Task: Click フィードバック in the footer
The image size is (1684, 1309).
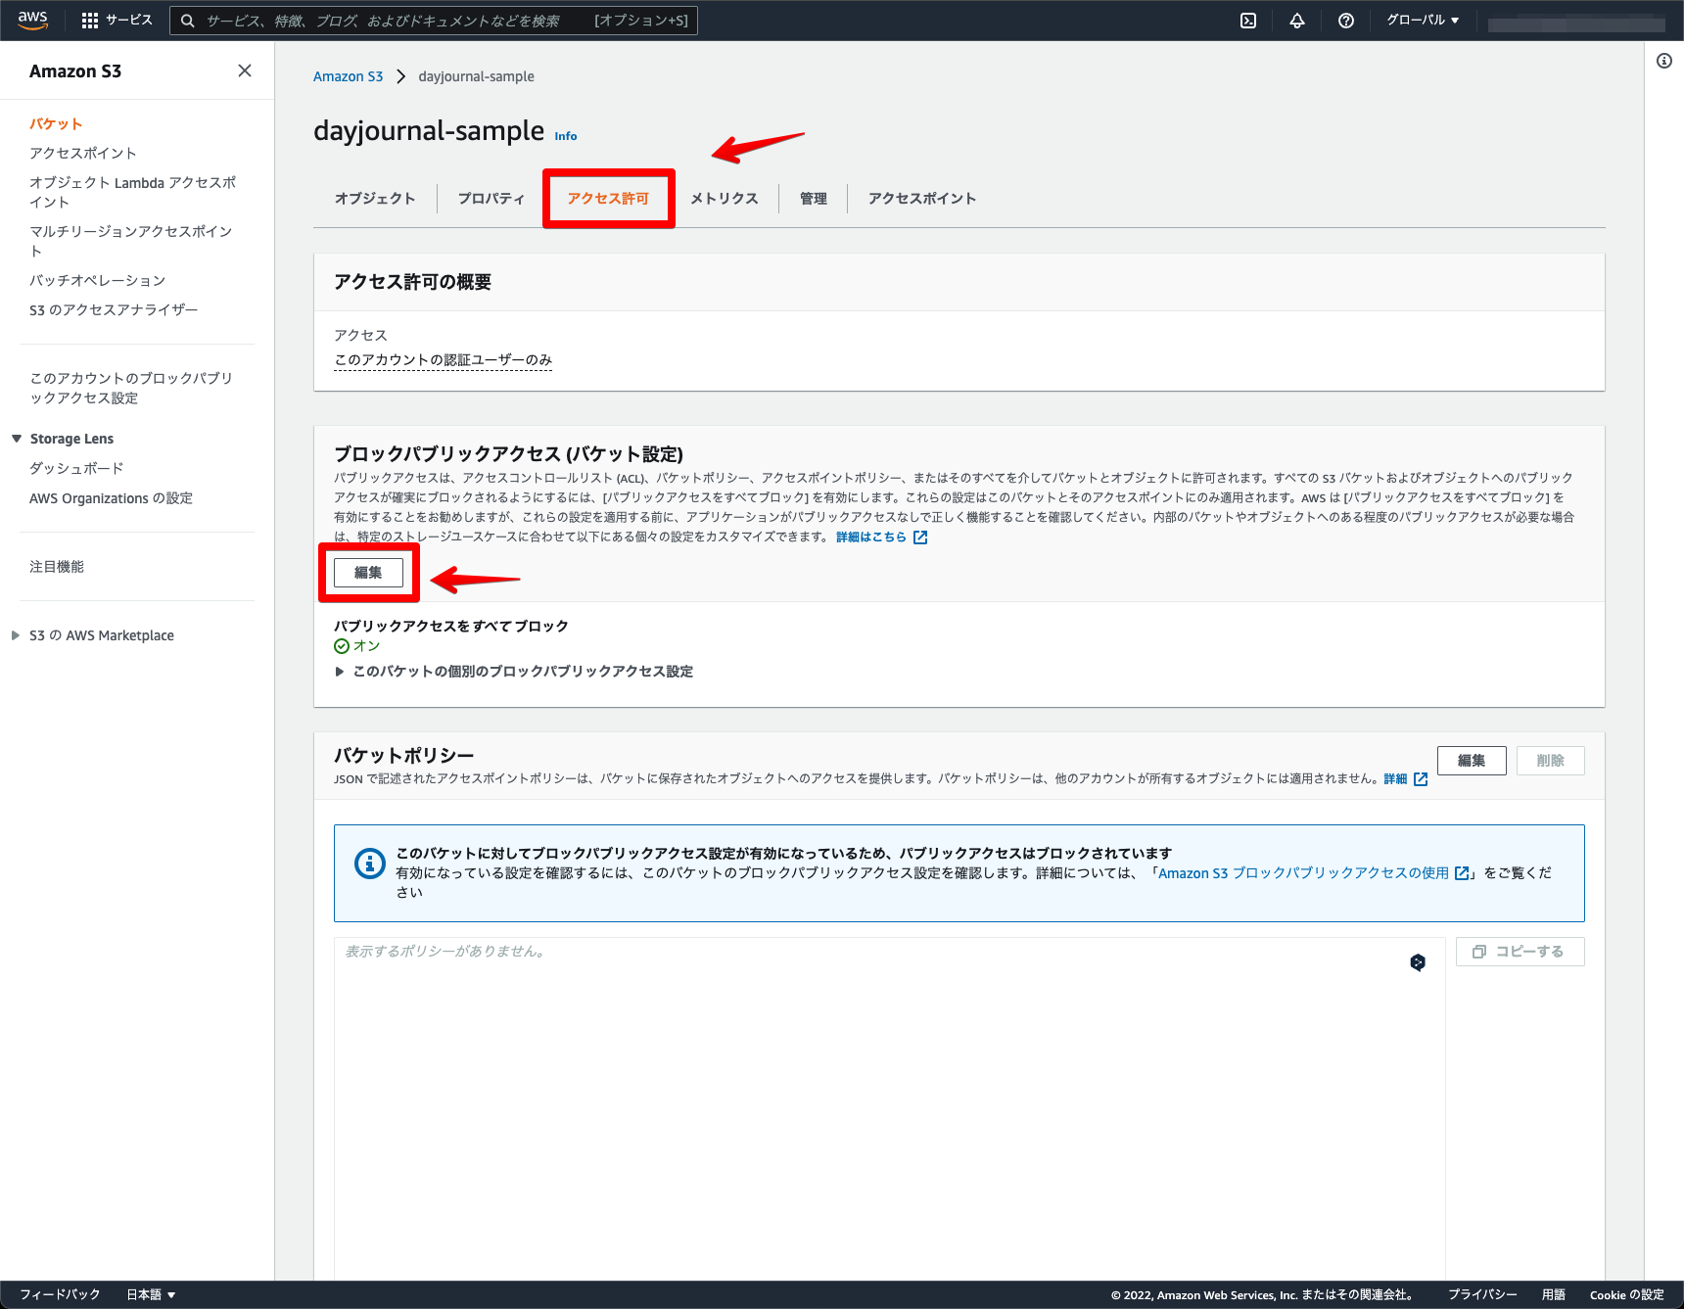Action: pyautogui.click(x=60, y=1294)
